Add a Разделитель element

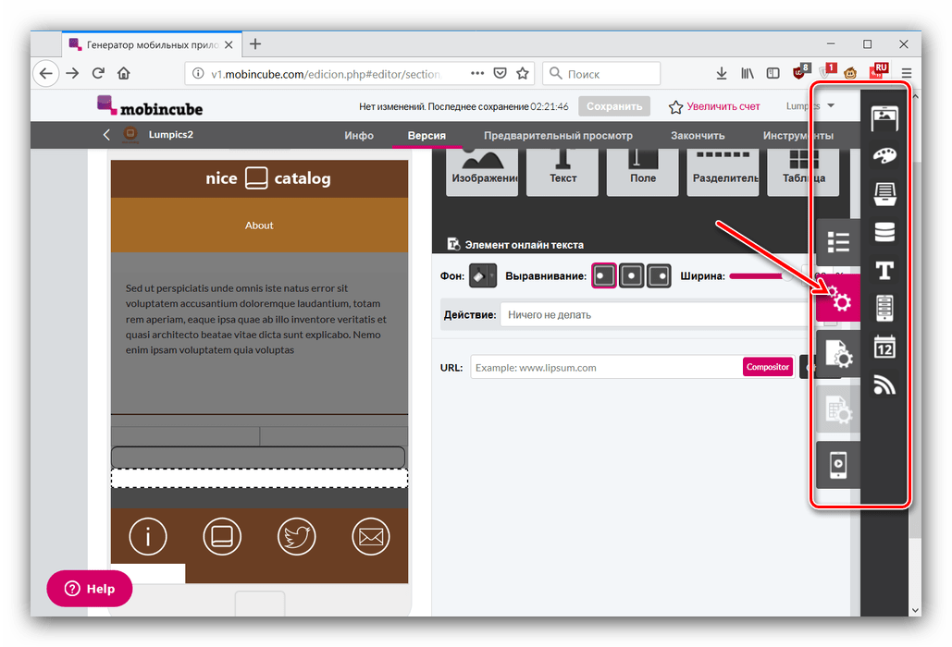tap(723, 170)
